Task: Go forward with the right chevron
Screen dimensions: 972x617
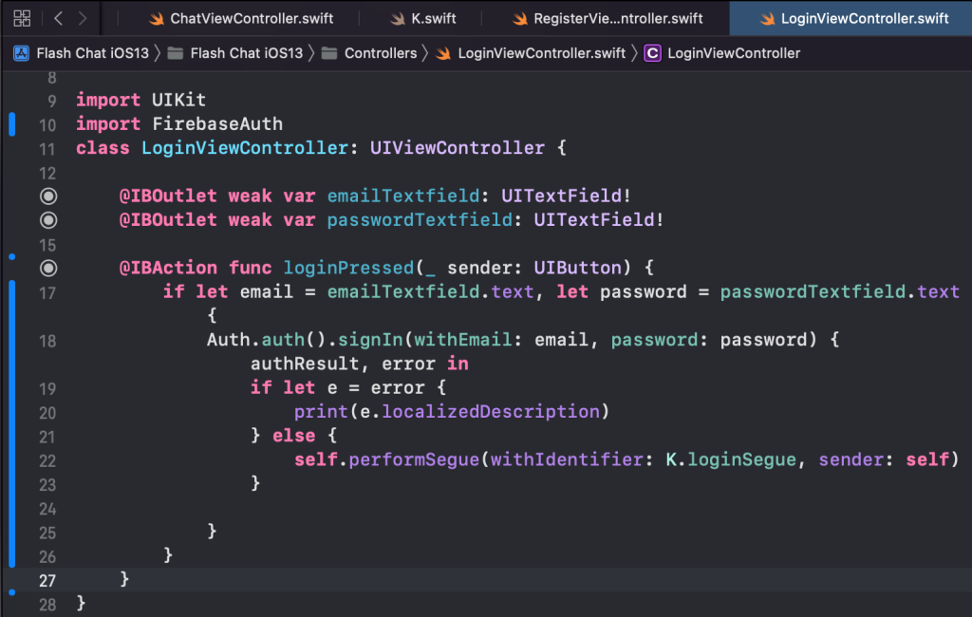Action: (x=83, y=18)
